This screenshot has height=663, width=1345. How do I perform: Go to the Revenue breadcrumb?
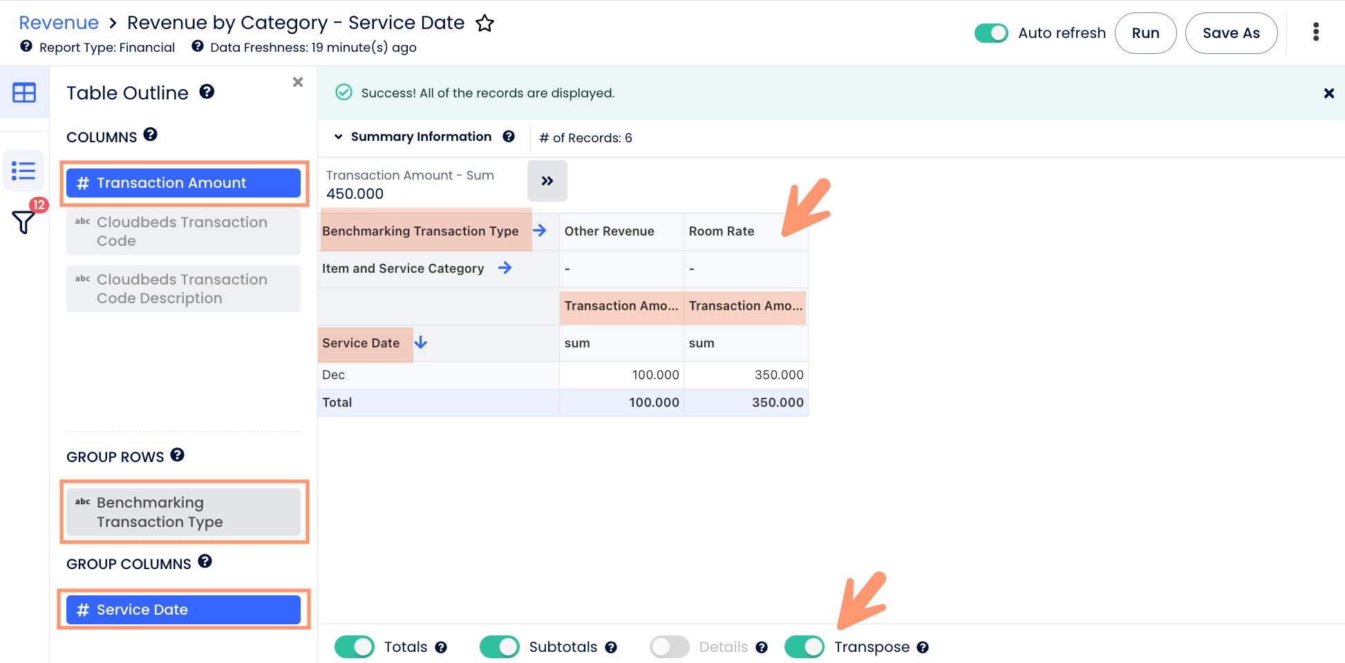(x=59, y=23)
